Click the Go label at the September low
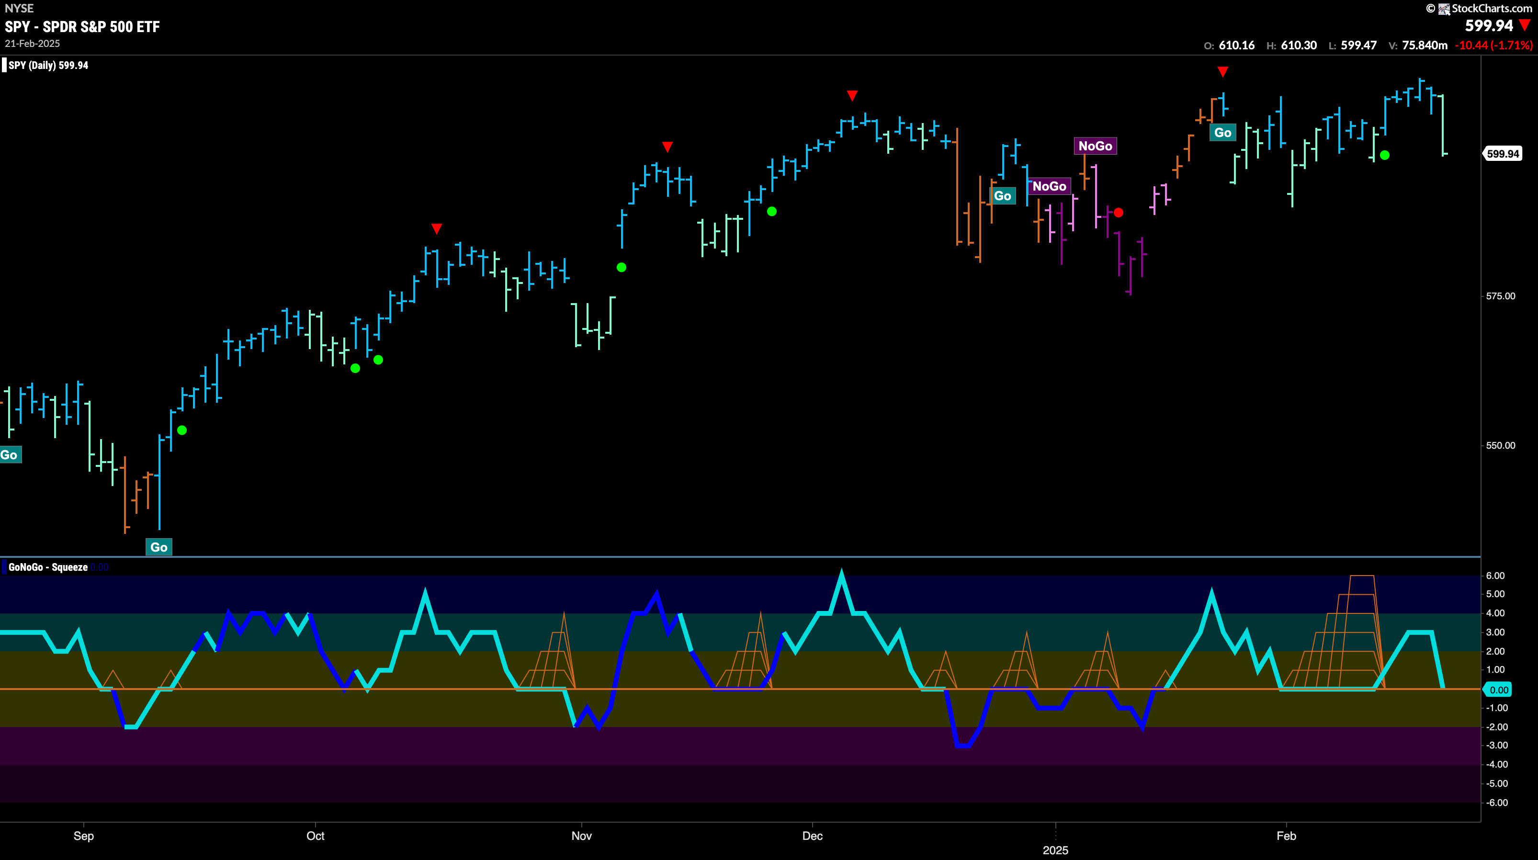The width and height of the screenshot is (1538, 860). click(x=159, y=547)
